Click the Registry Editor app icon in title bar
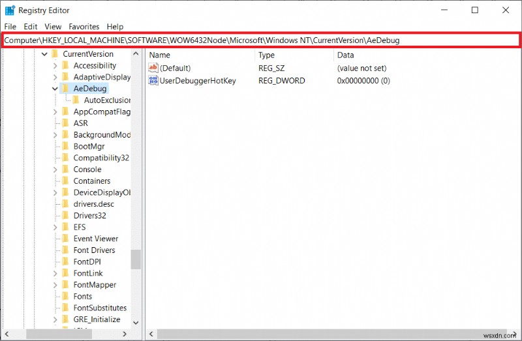 [x=10, y=10]
